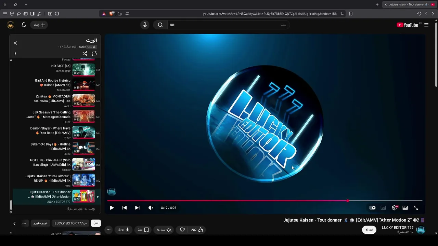Dislike the video

182,230
